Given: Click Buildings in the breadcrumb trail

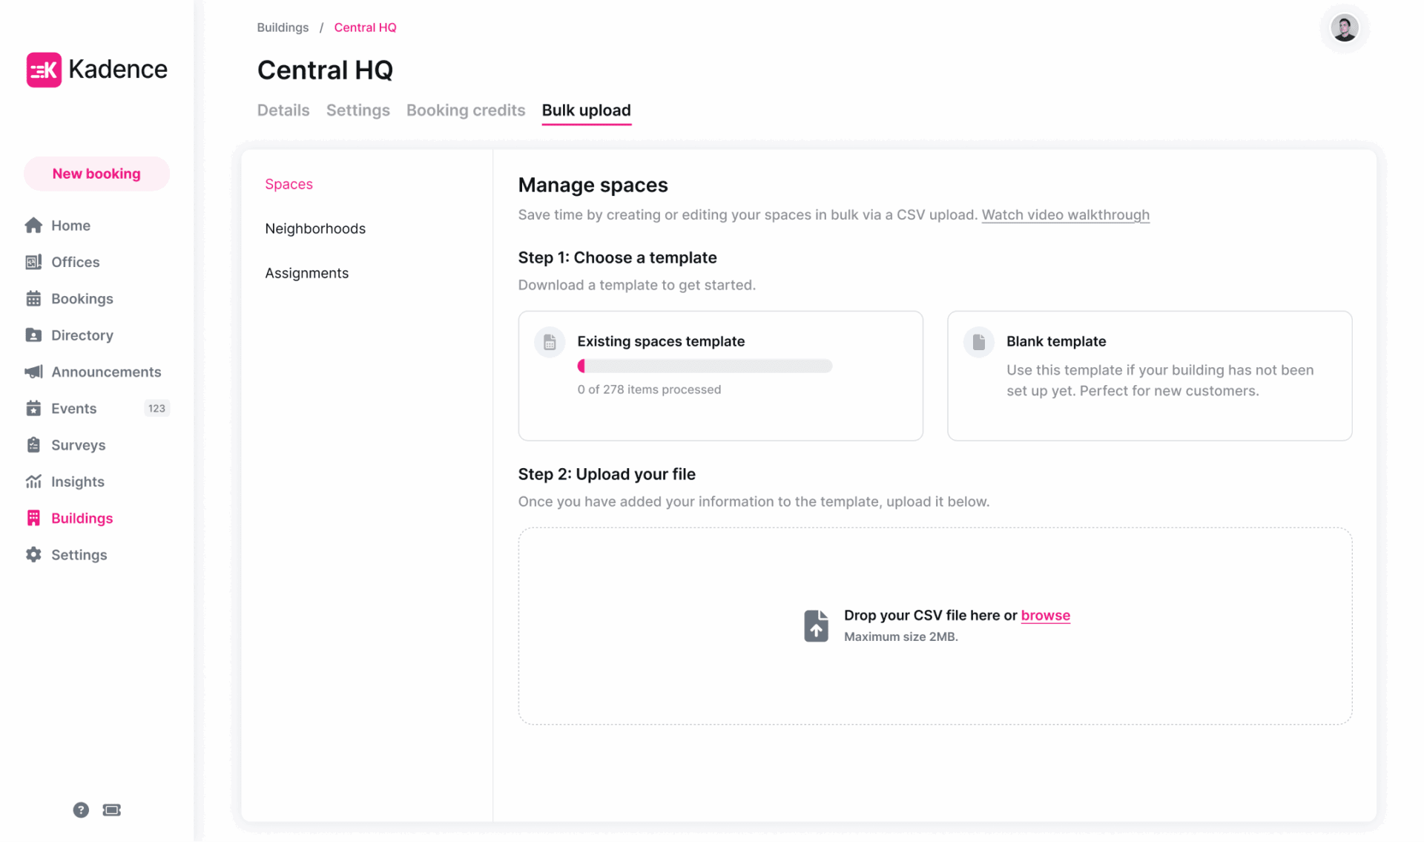Looking at the screenshot, I should click(283, 27).
